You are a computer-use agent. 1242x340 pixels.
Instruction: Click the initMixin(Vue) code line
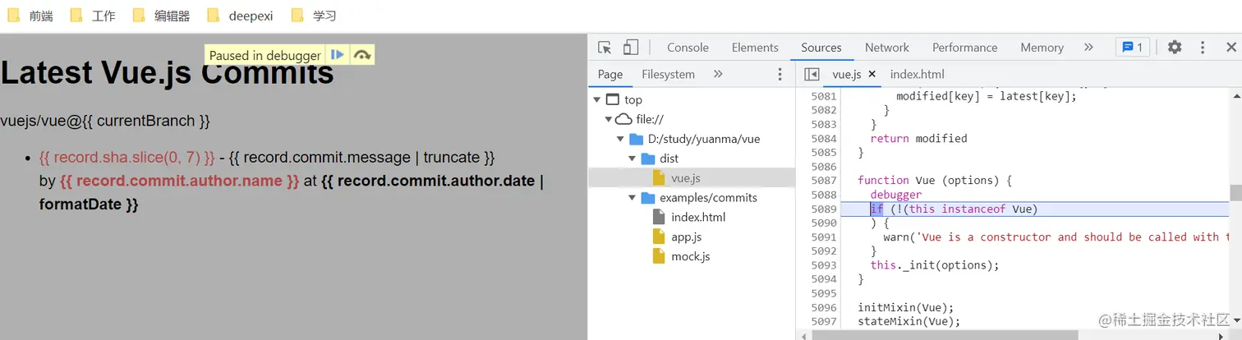coord(906,307)
